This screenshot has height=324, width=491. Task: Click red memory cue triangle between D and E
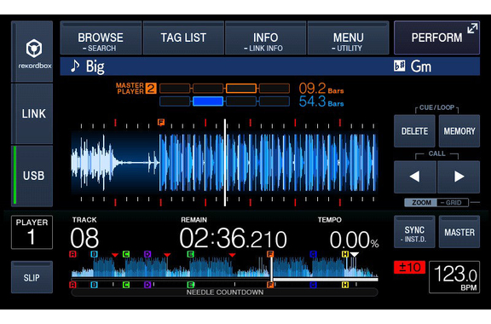coord(167,255)
